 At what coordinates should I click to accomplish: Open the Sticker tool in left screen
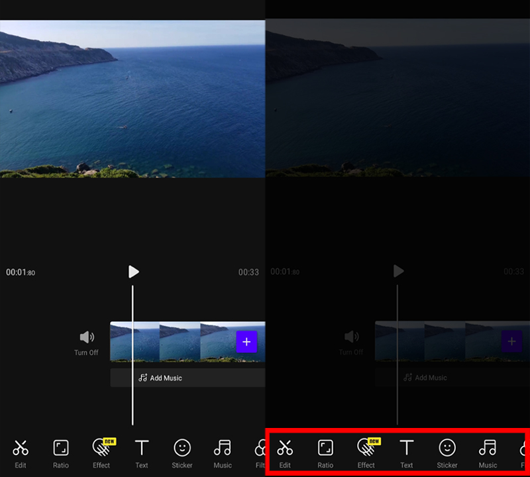click(x=182, y=454)
